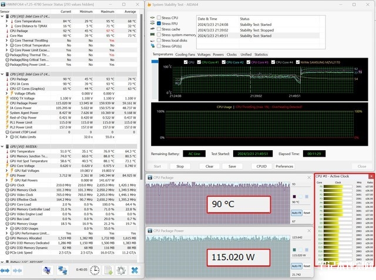The height and width of the screenshot is (280, 376).
Task: Collapse the GPU [#0] NVIDIA sensor group
Action: (2, 146)
